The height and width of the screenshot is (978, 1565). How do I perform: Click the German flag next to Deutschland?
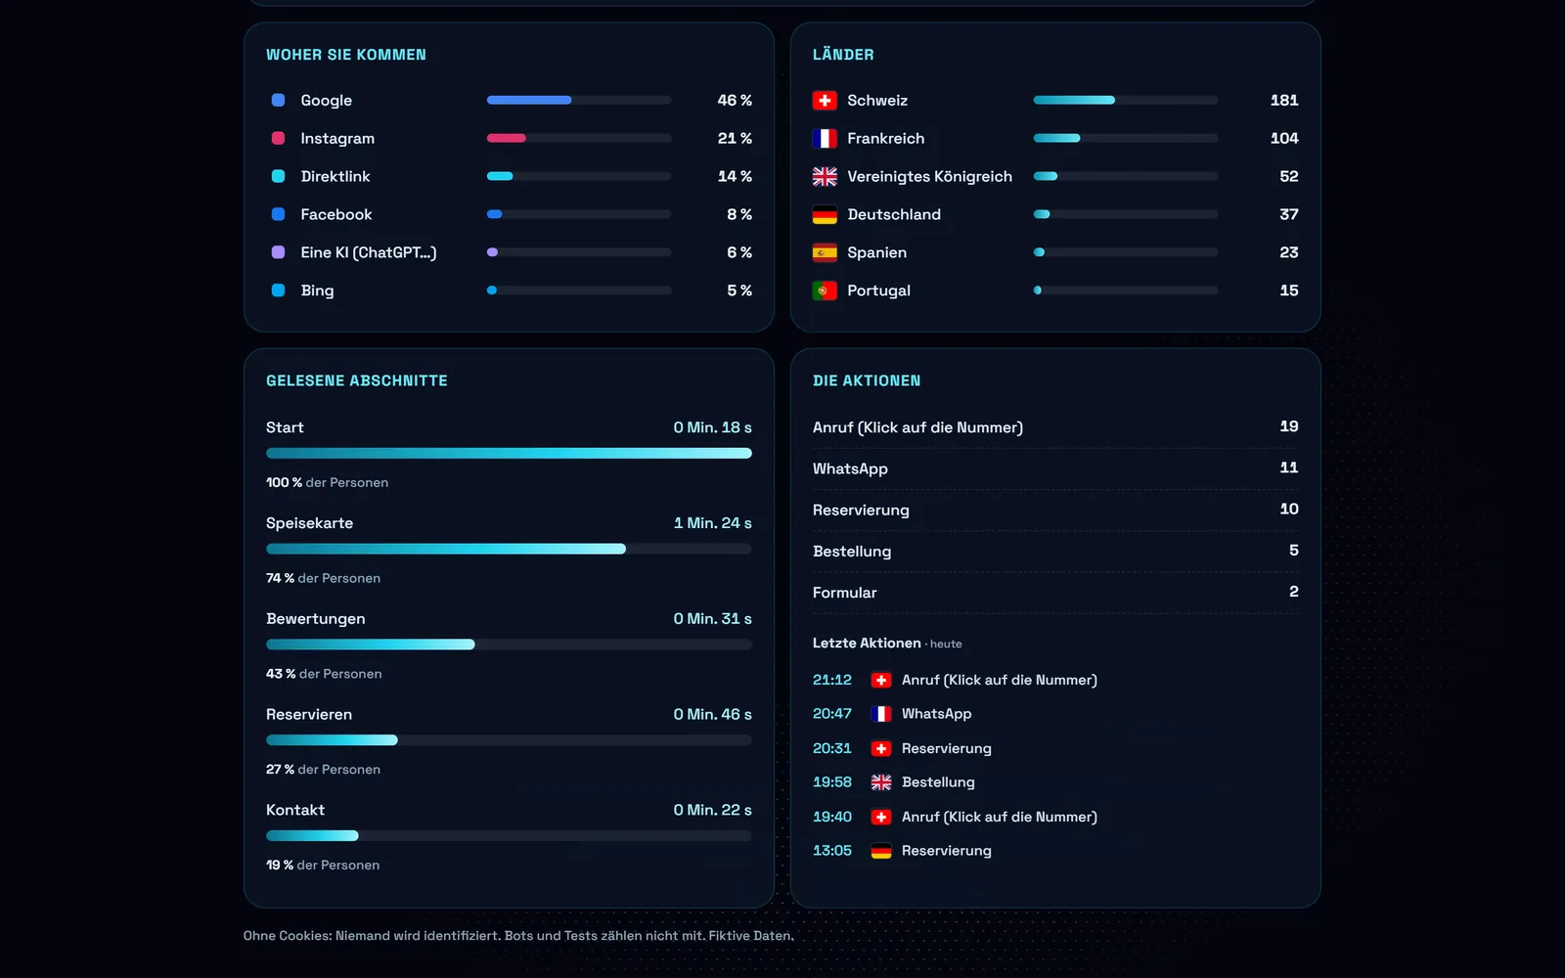pyautogui.click(x=825, y=215)
